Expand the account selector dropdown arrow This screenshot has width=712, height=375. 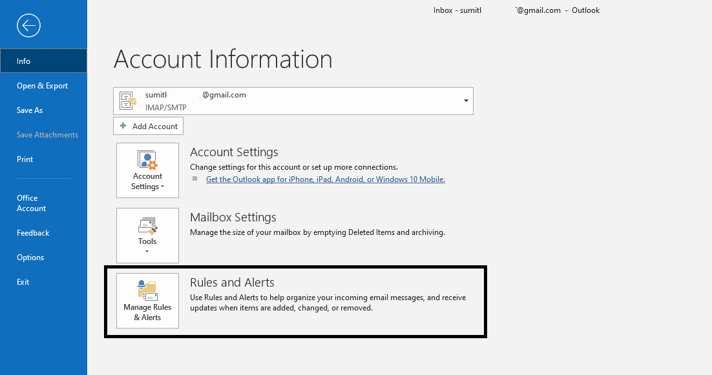466,101
